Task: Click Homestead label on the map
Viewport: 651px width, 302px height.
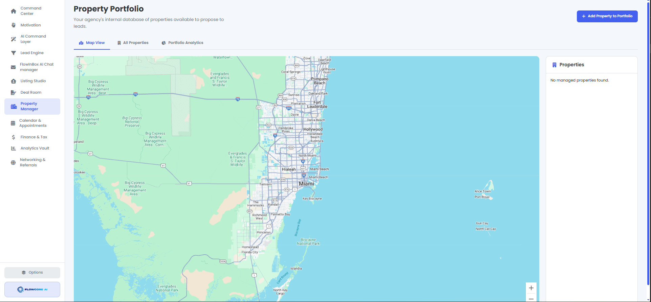Action: 250,247
